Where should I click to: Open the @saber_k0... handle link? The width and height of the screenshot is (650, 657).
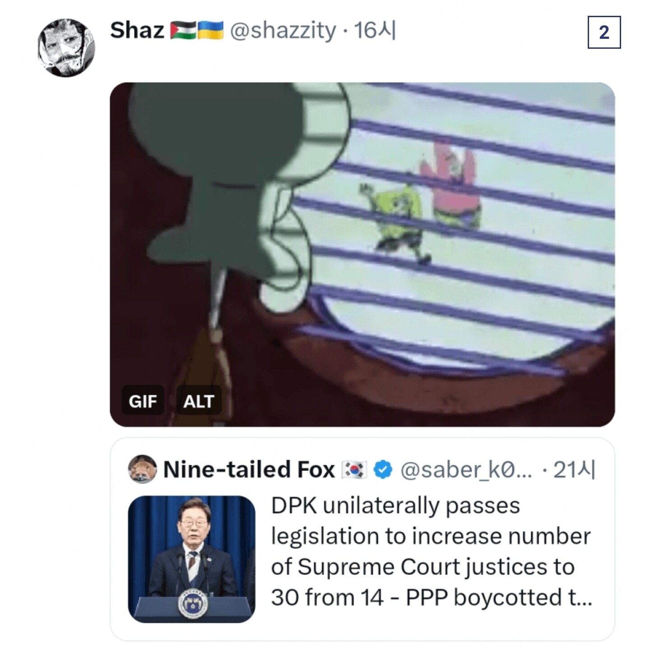click(466, 470)
